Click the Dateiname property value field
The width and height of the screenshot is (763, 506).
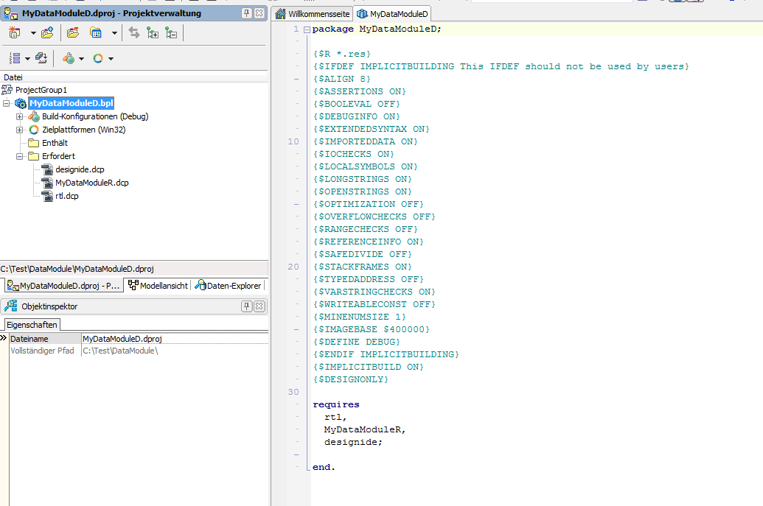point(175,339)
